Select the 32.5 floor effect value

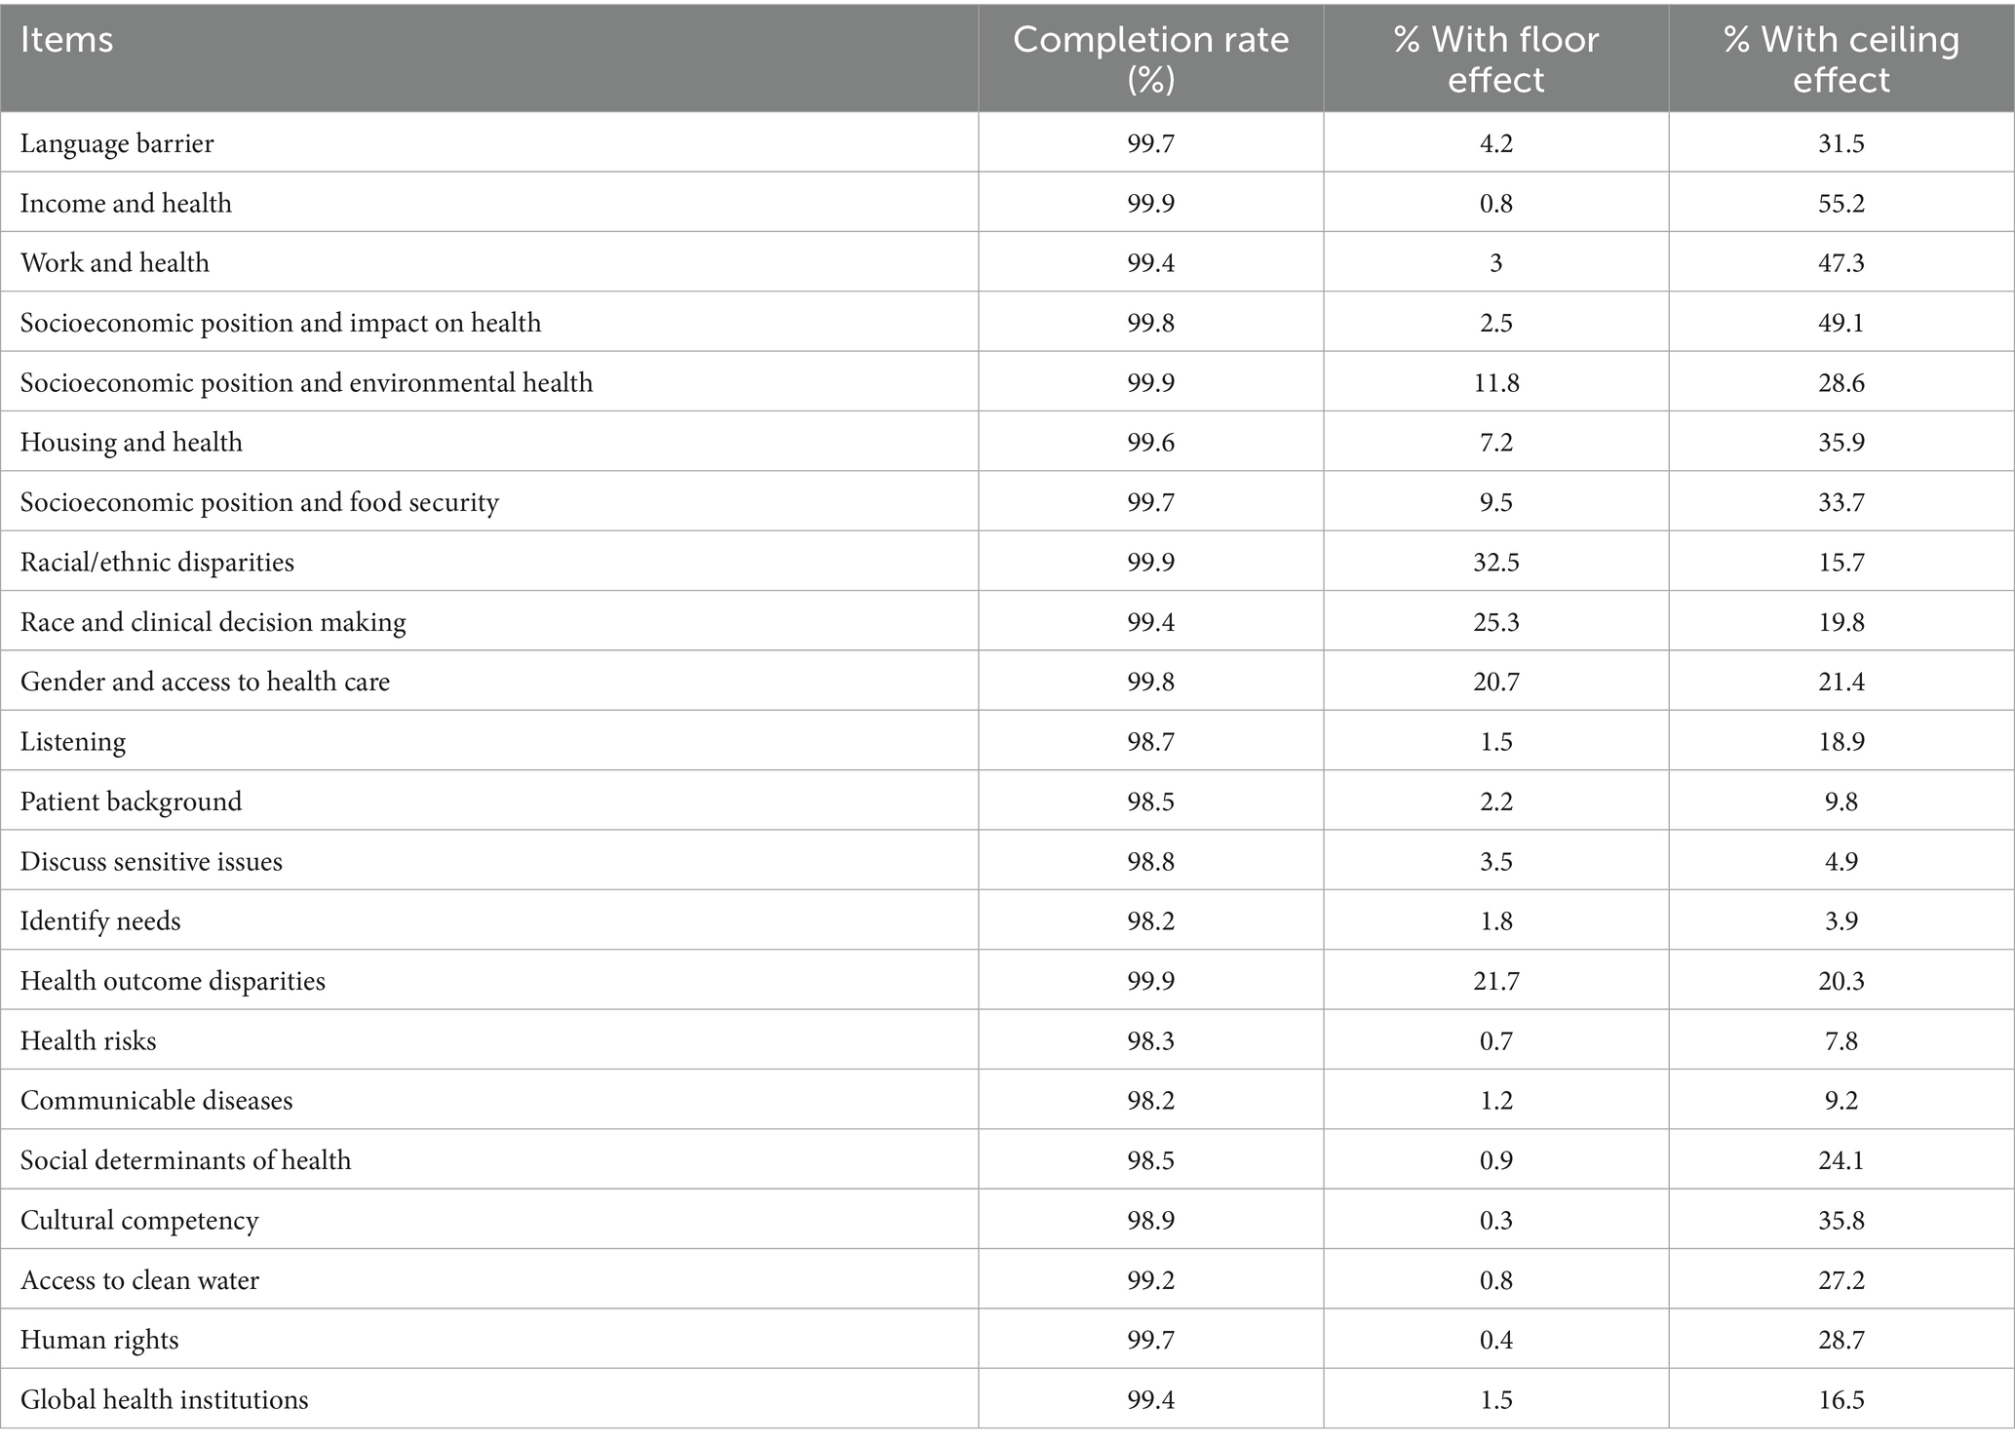point(1495,562)
